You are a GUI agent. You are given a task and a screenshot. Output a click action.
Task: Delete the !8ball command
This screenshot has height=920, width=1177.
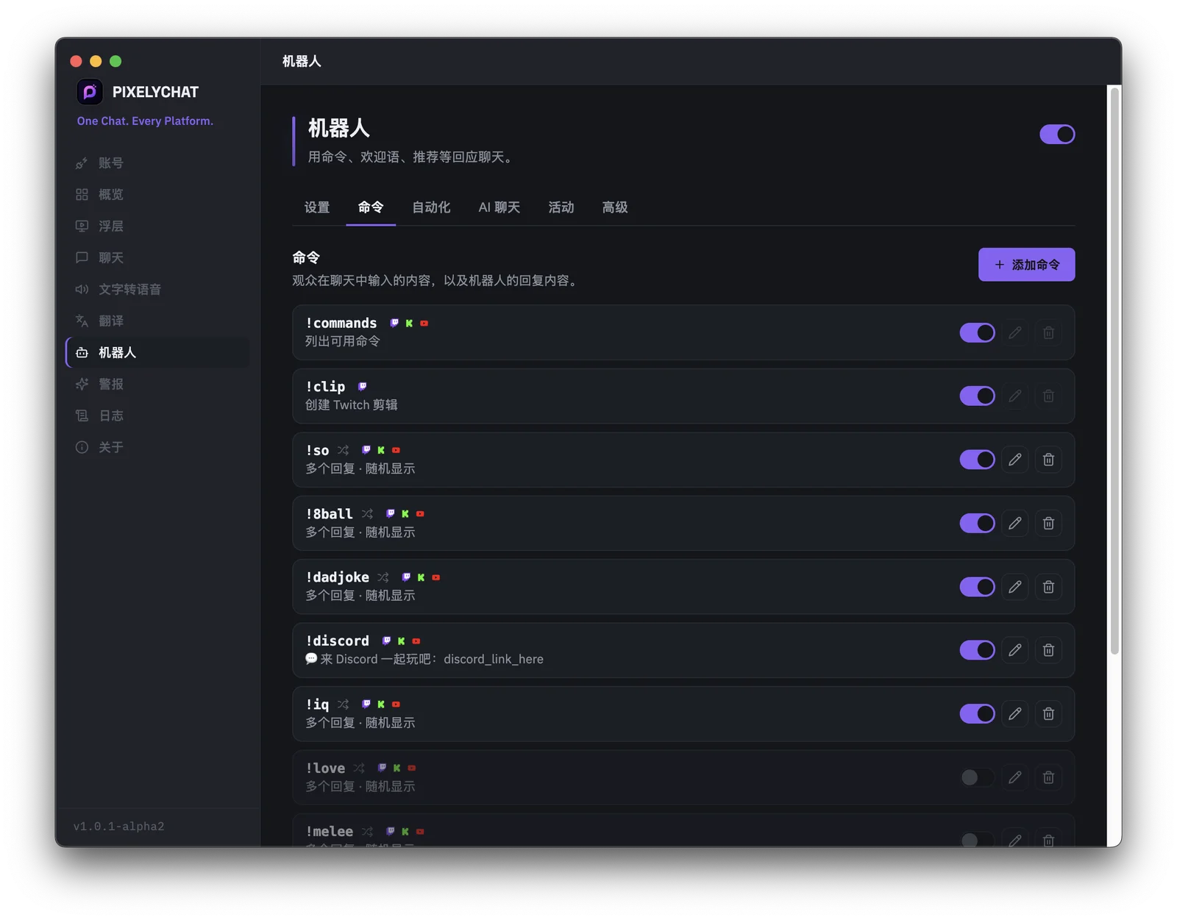pos(1048,523)
